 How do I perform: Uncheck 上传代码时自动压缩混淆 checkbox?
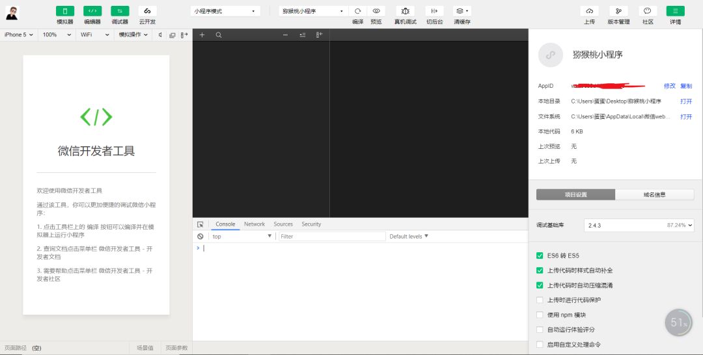540,285
